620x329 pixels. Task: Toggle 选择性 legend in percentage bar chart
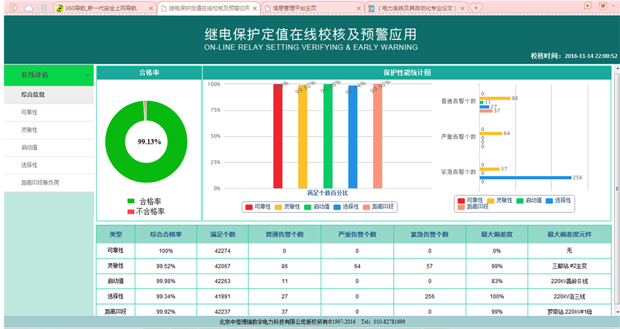[x=346, y=206]
